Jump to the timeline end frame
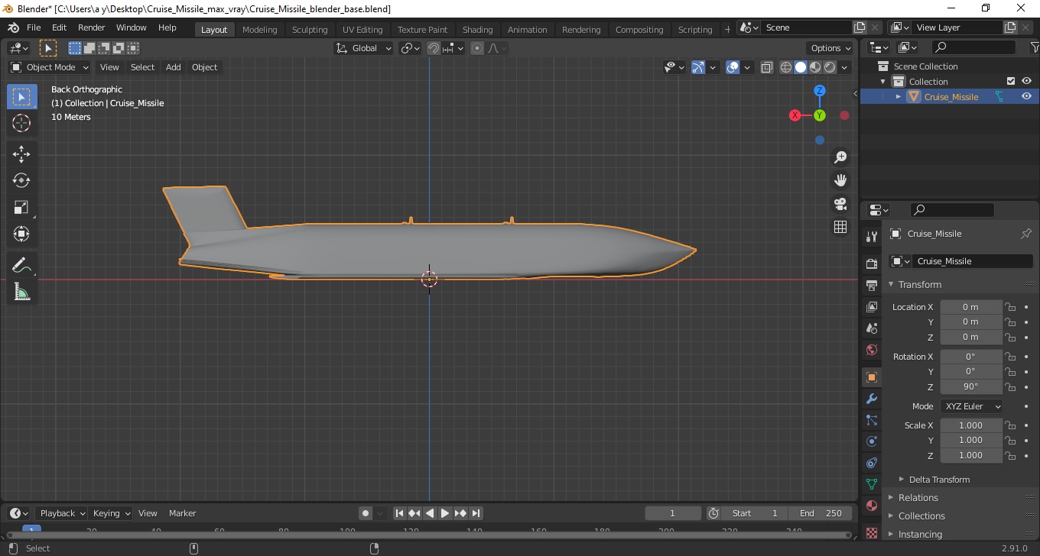The width and height of the screenshot is (1040, 556). [476, 513]
